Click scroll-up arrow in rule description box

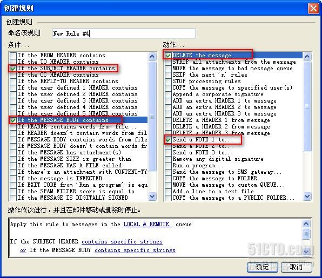point(306,223)
